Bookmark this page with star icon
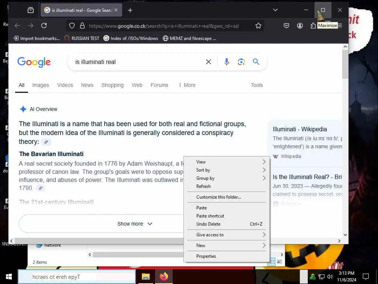 coord(258,26)
